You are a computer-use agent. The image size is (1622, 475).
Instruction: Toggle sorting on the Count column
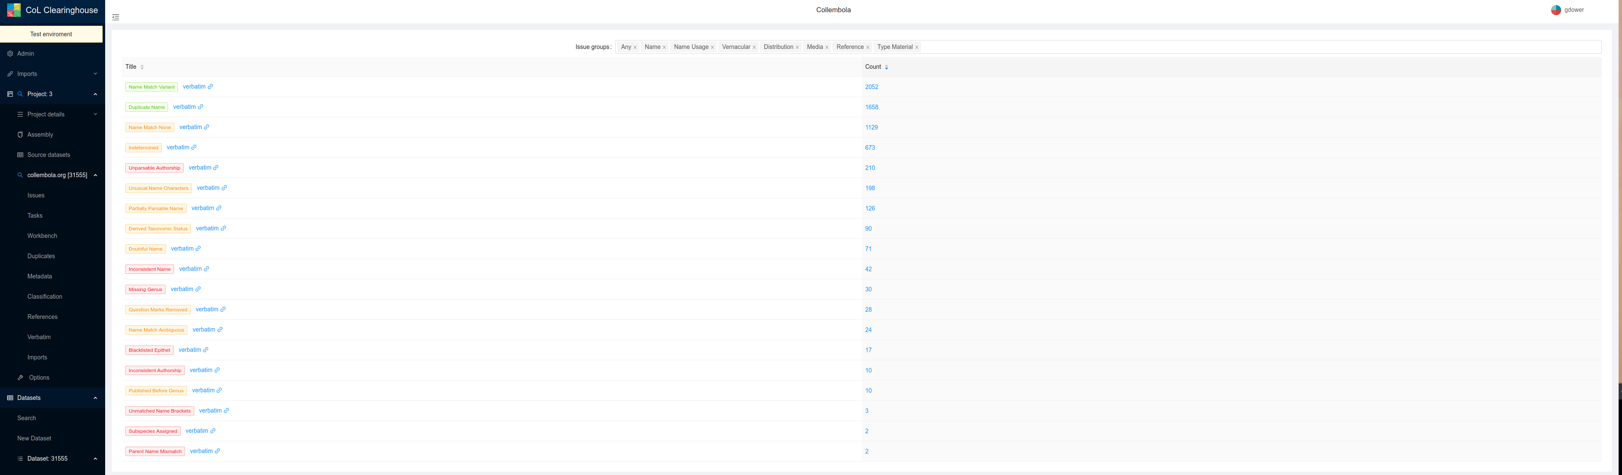click(x=886, y=67)
